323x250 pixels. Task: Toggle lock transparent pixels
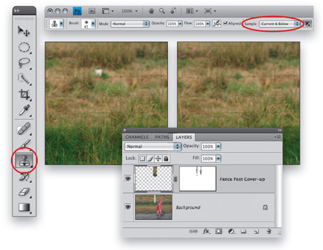(x=142, y=159)
